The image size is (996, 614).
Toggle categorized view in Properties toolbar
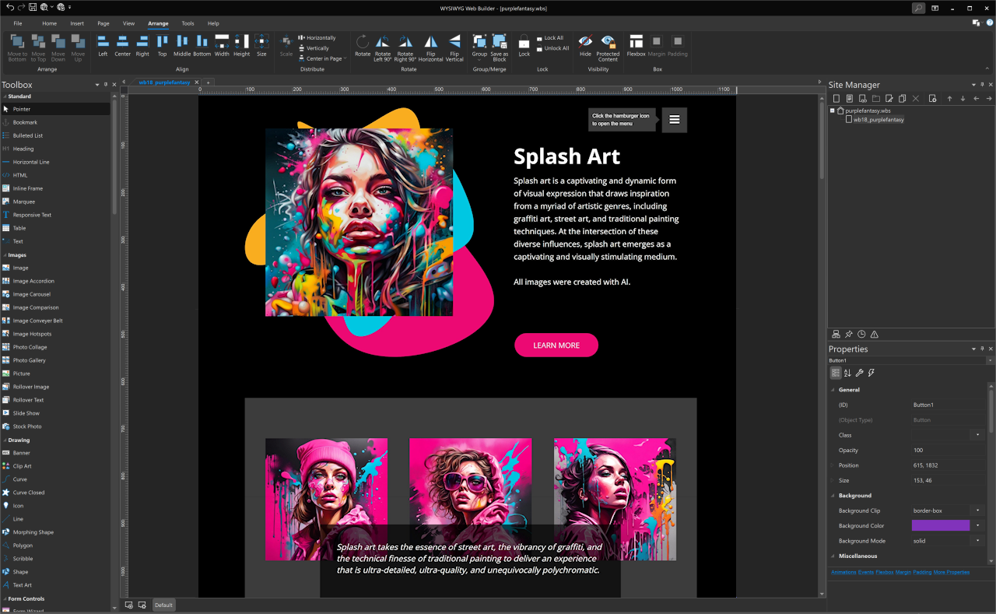coord(836,373)
